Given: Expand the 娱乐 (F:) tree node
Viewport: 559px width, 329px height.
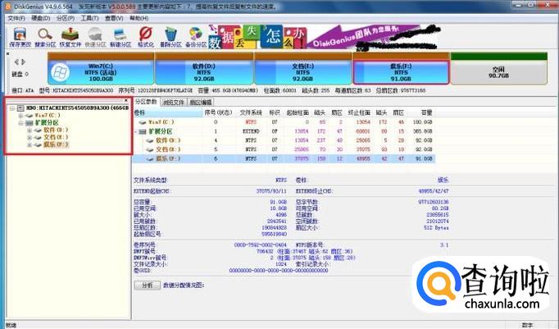Looking at the screenshot, I should [x=30, y=144].
